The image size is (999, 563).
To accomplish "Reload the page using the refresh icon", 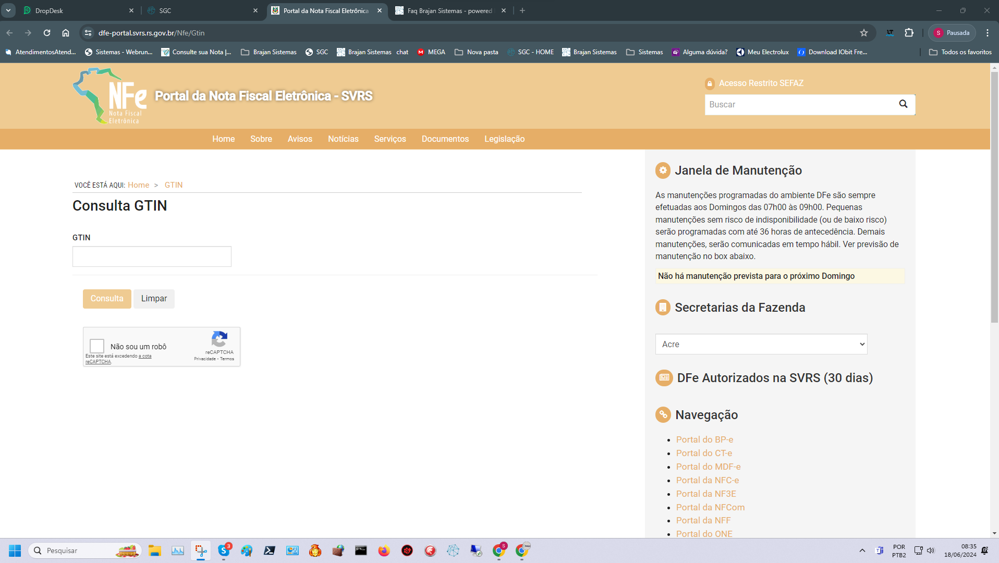I will (x=47, y=33).
